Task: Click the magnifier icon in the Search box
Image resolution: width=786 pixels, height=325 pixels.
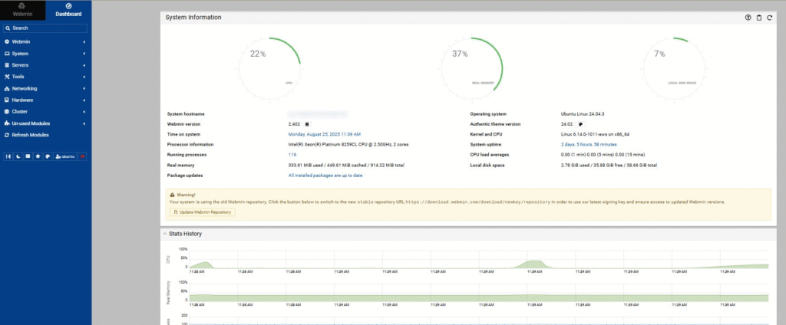Action: 8,28
